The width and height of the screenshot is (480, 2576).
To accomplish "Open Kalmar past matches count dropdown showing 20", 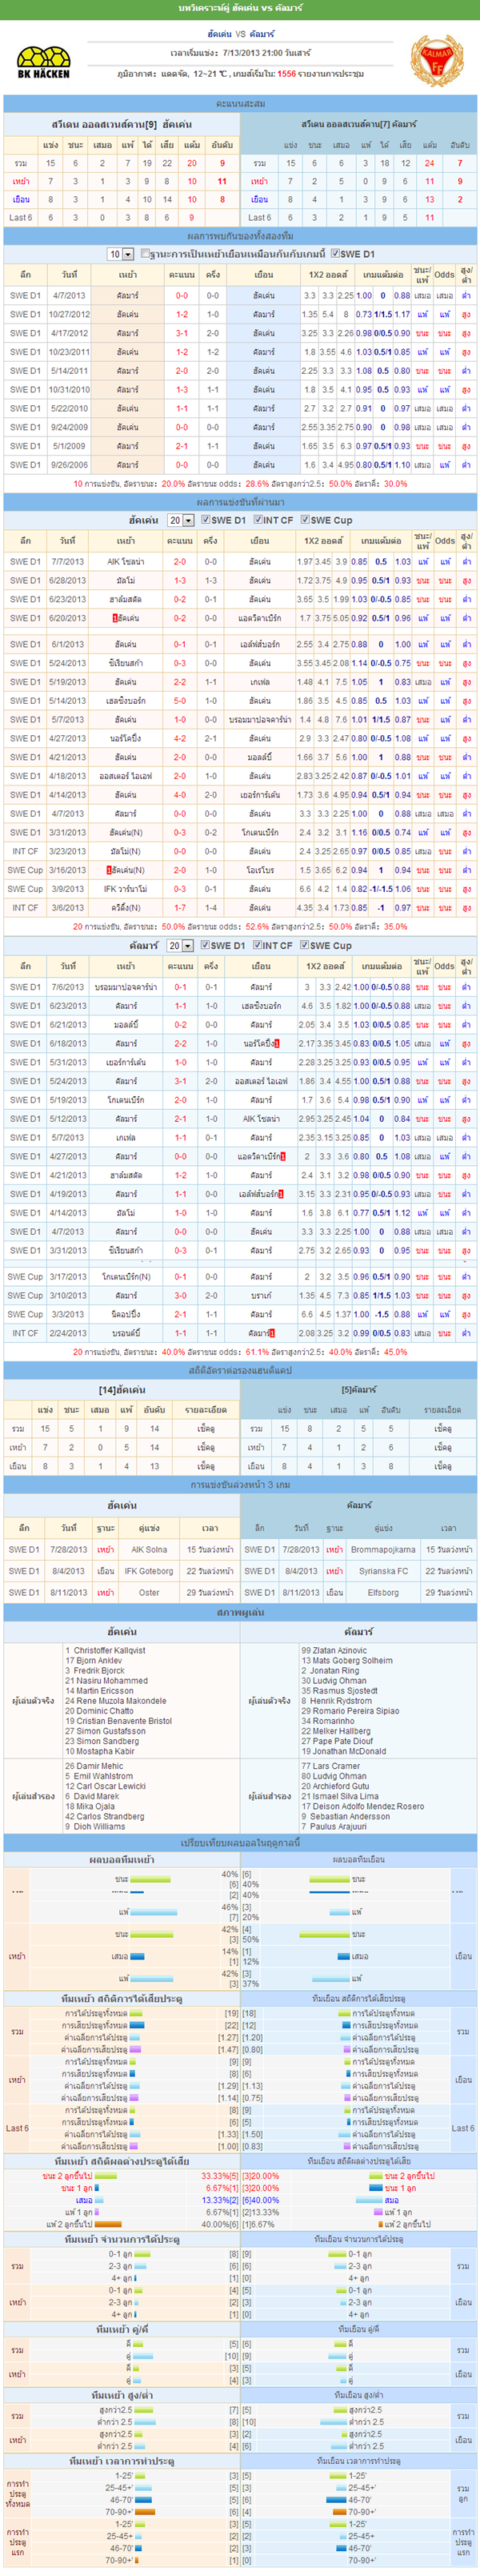I will 180,945.
